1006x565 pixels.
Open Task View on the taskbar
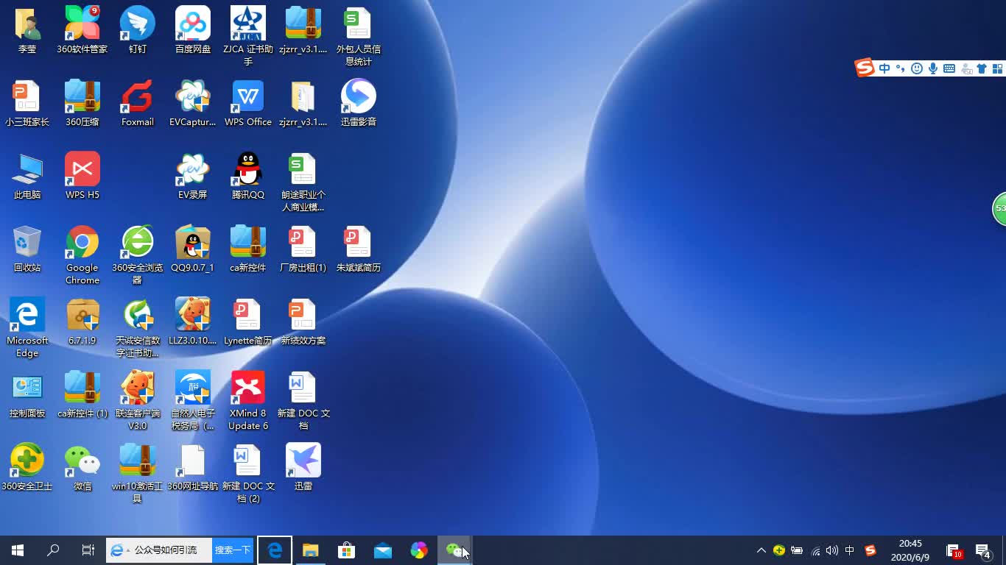click(x=88, y=550)
